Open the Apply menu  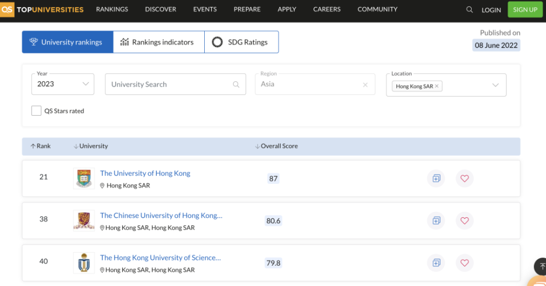(287, 9)
